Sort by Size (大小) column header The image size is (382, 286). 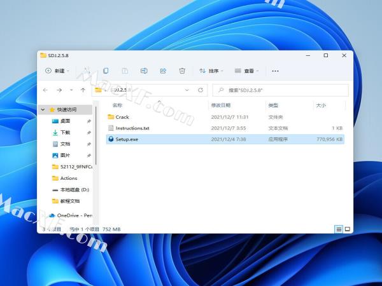pos(321,106)
